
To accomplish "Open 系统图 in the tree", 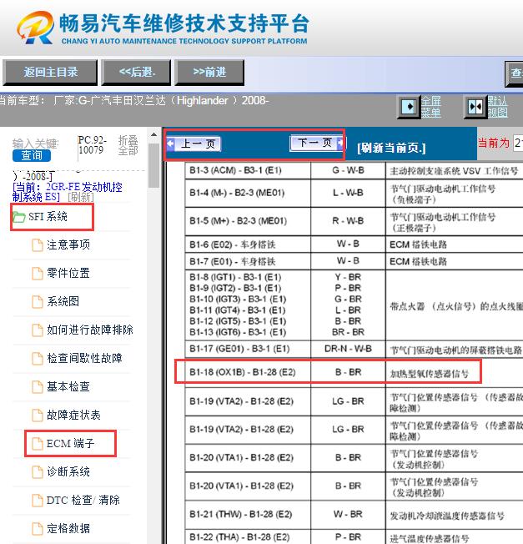I will click(63, 301).
